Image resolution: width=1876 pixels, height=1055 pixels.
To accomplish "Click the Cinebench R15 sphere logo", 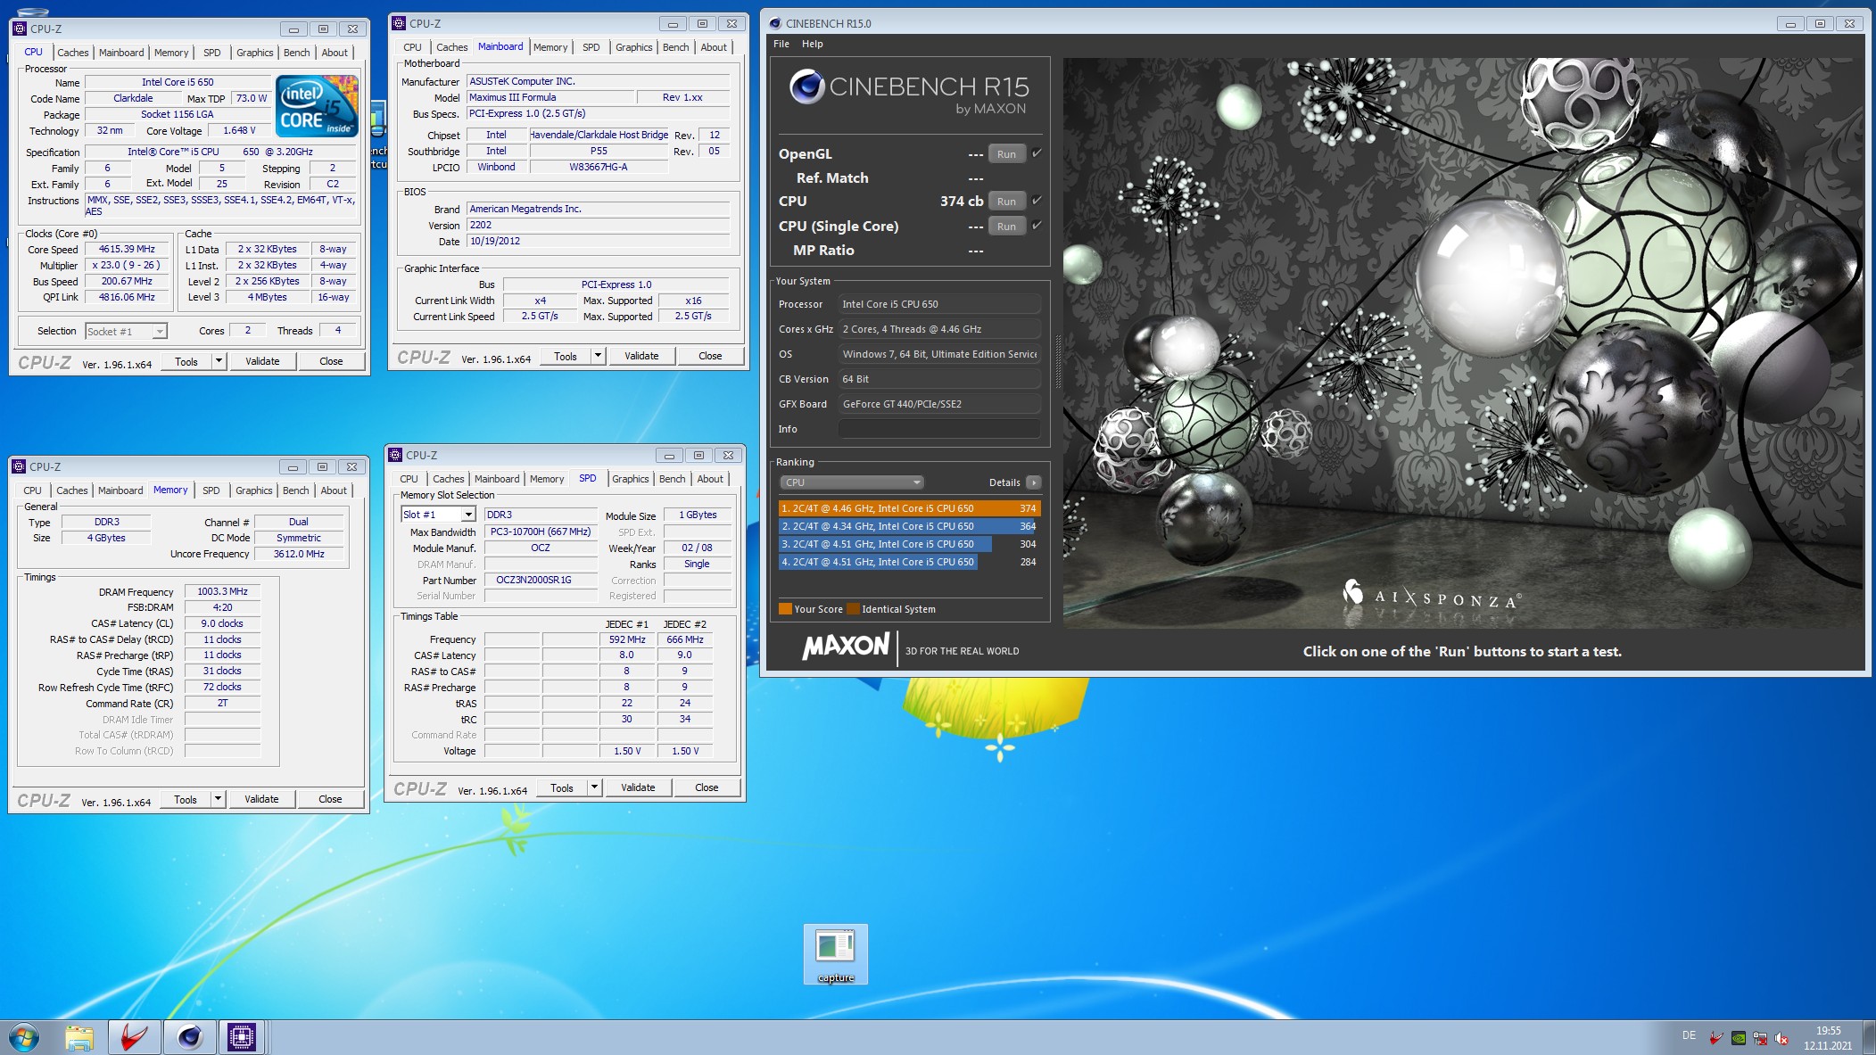I will pyautogui.click(x=806, y=87).
